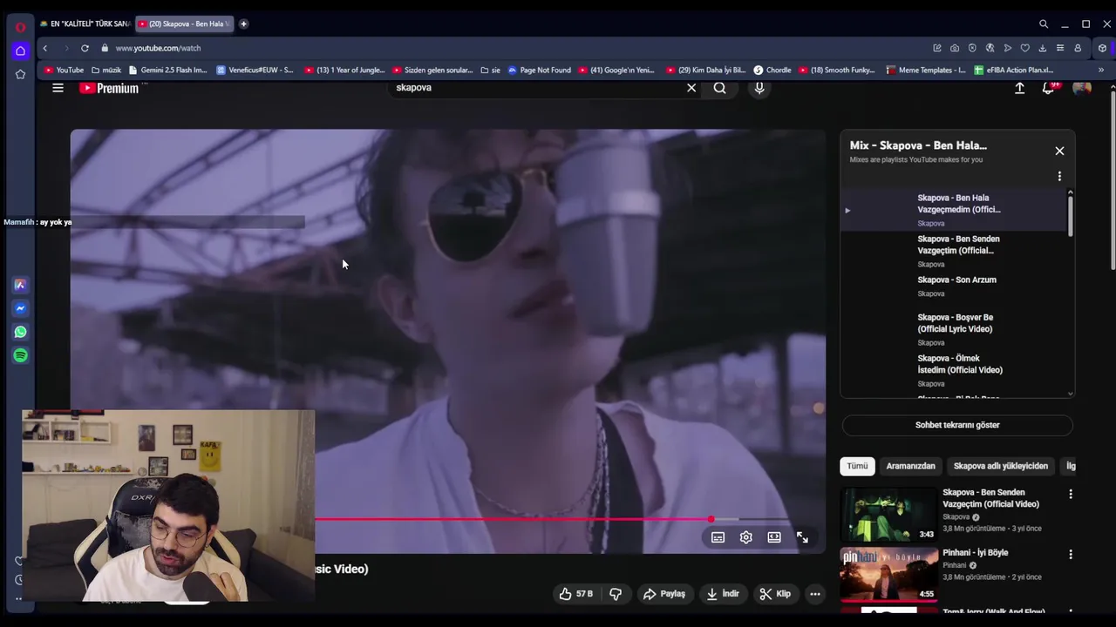Enter fullscreen on the video player

click(802, 537)
